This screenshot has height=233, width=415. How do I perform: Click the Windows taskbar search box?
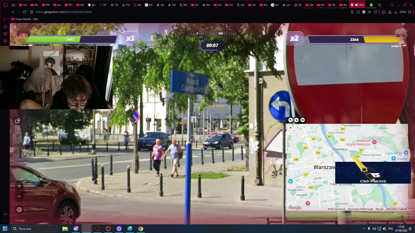(x=35, y=229)
